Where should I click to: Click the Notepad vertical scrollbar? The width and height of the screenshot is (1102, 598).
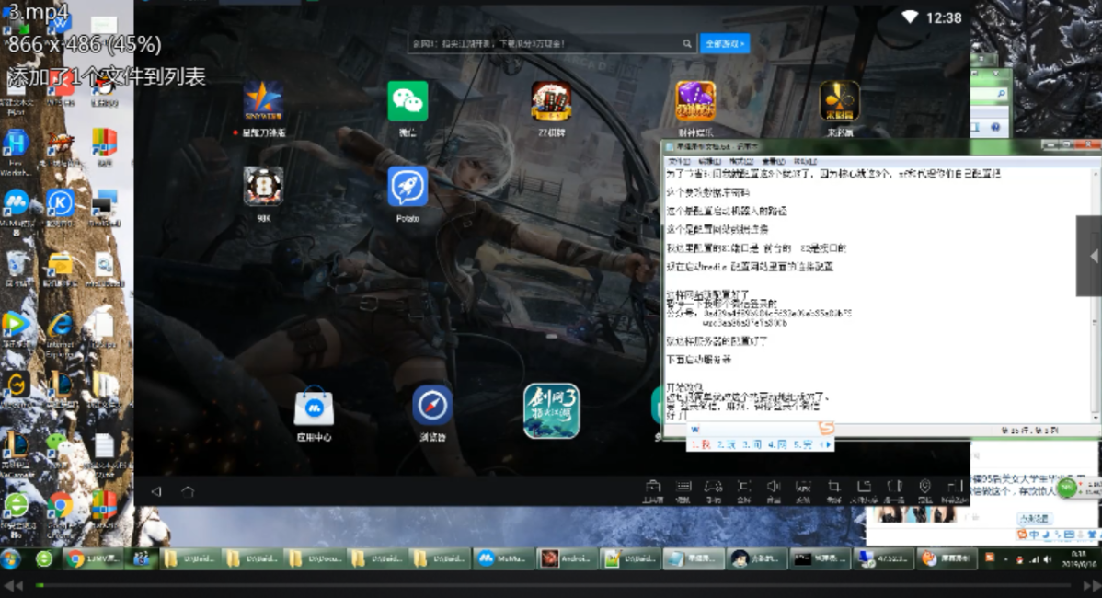[1096, 295]
